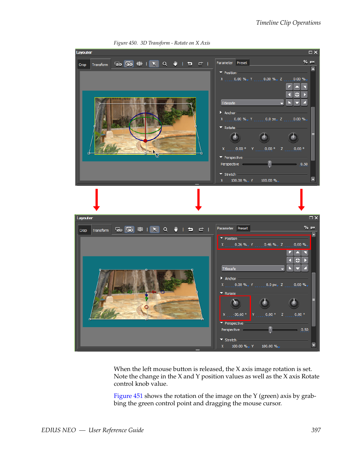Align to top arrow button, lower Layouter
This screenshot has width=352, height=455.
298,253
